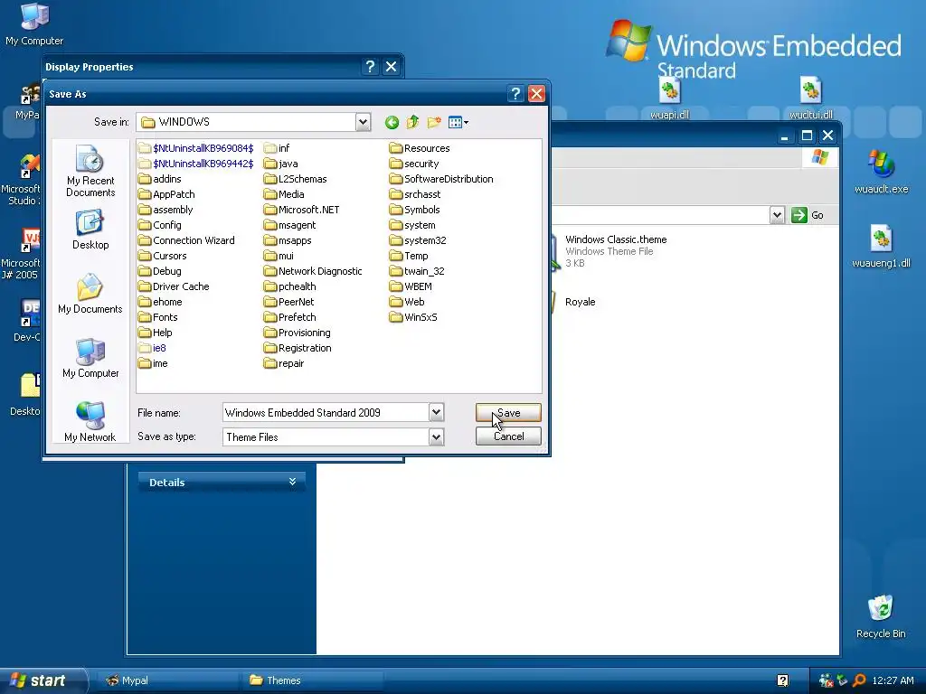Click the Cancel button
This screenshot has height=694, width=926.
508,436
